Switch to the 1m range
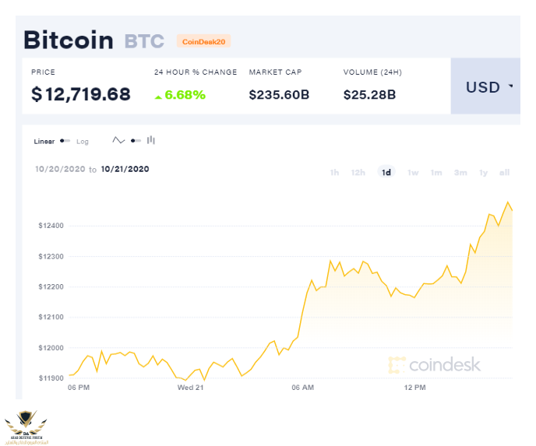Screen dimensions: 536x446 tap(436, 173)
